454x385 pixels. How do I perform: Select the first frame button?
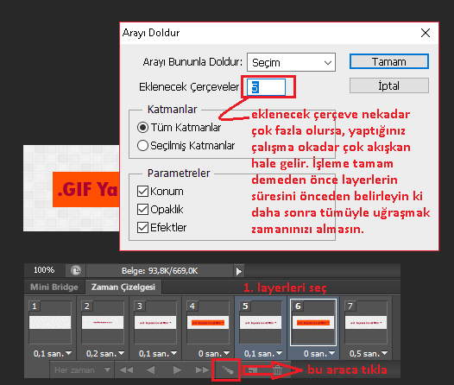pos(127,370)
